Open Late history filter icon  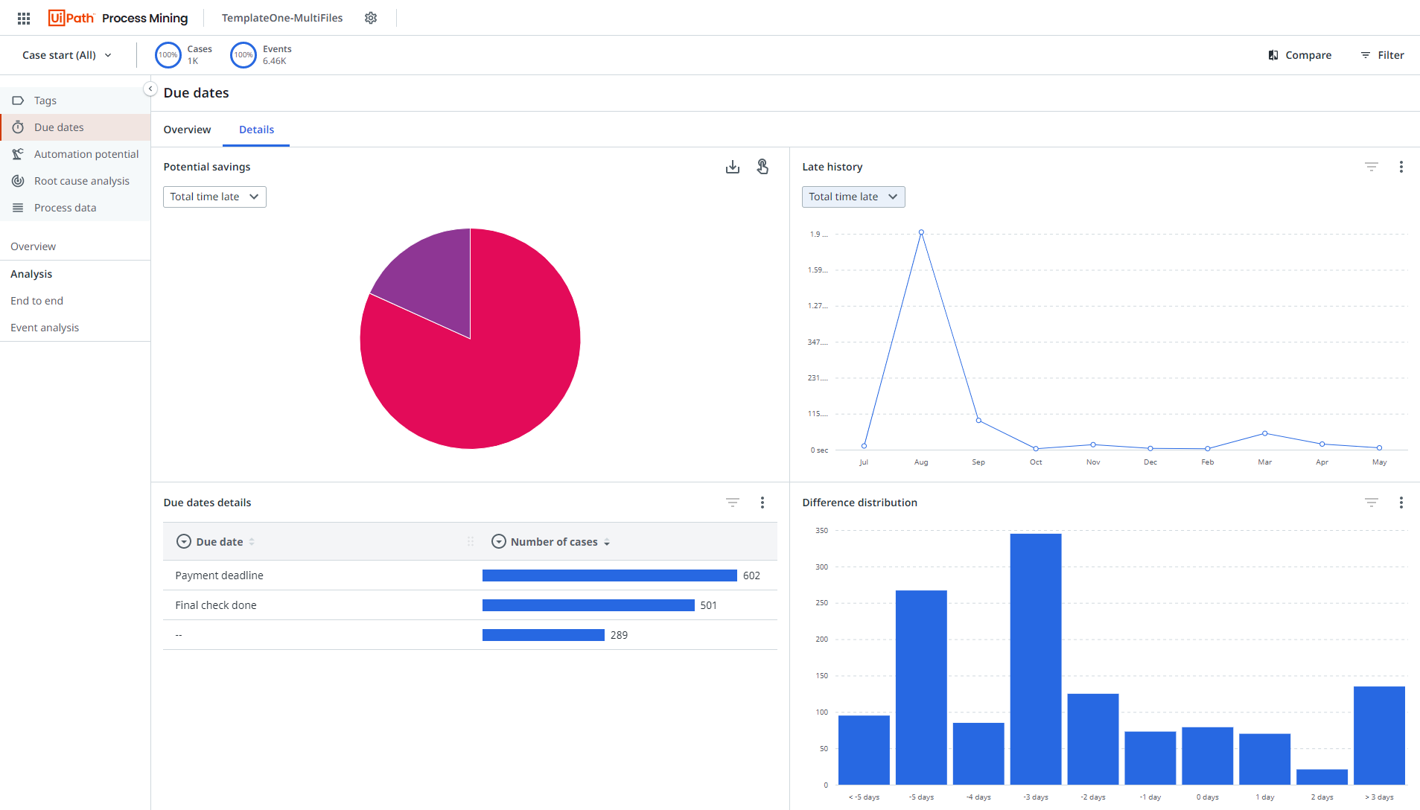[x=1371, y=167]
